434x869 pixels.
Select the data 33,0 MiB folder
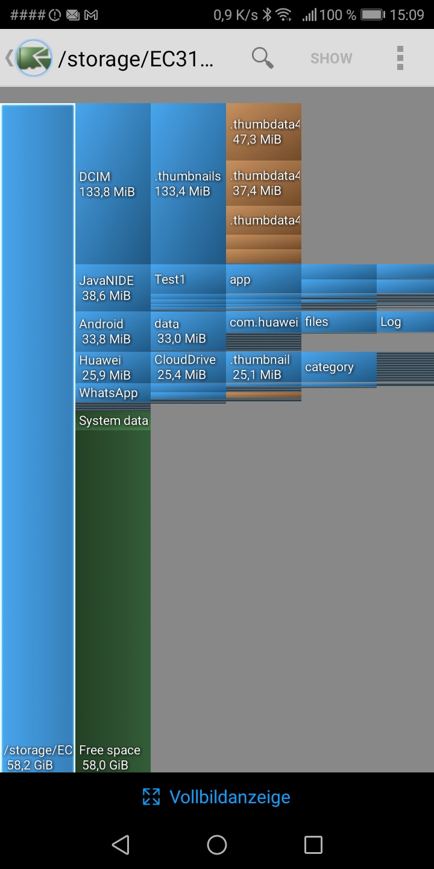pos(188,331)
